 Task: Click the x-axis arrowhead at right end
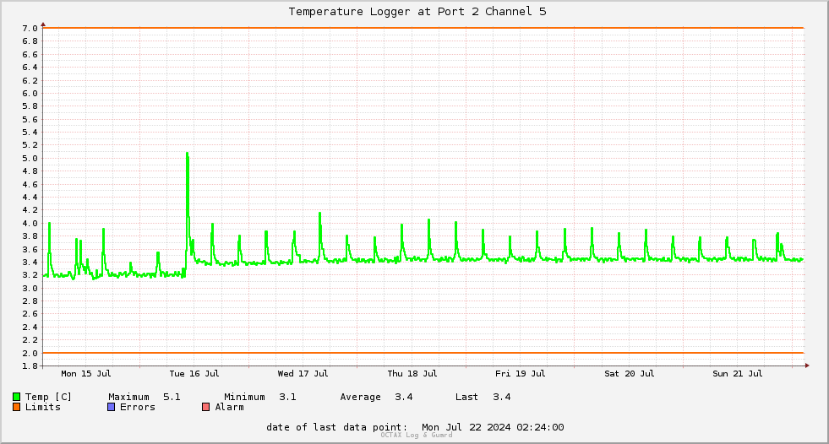point(807,365)
